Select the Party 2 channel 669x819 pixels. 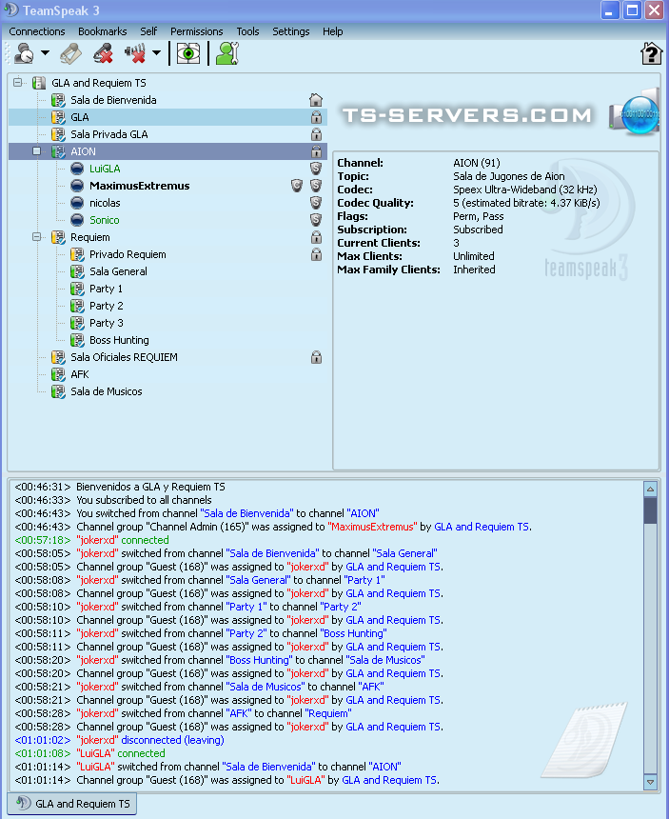106,306
